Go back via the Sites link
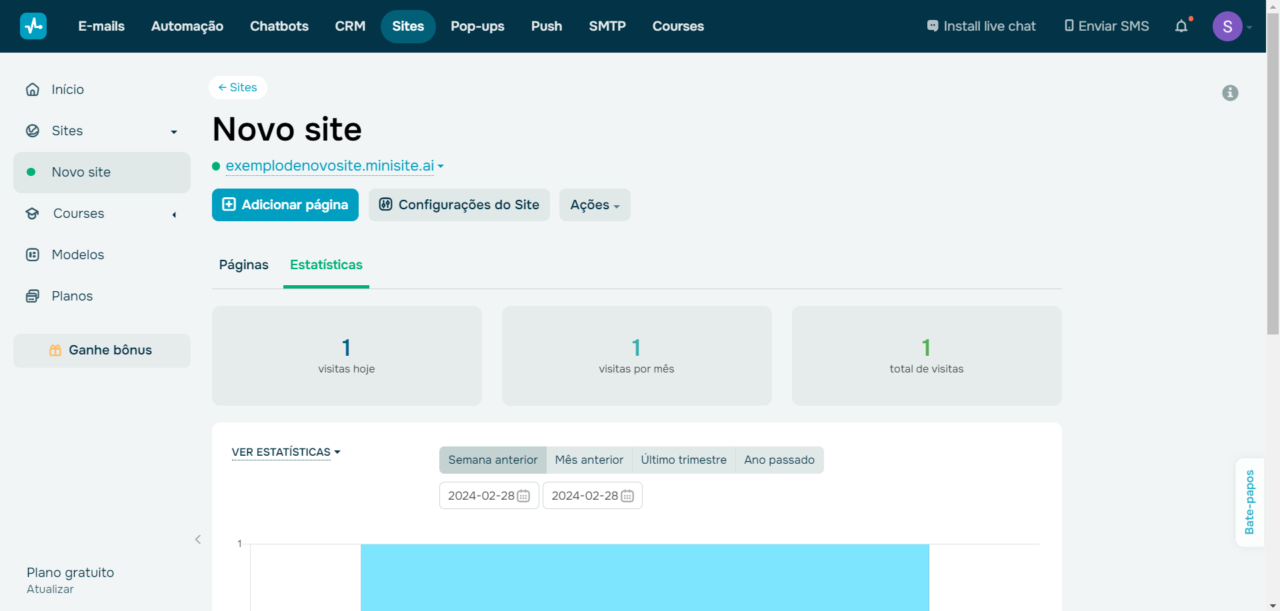Image resolution: width=1280 pixels, height=611 pixels. [x=238, y=87]
